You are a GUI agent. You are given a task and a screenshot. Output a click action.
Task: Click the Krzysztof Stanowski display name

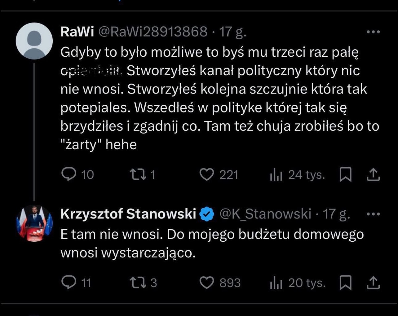click(x=128, y=214)
